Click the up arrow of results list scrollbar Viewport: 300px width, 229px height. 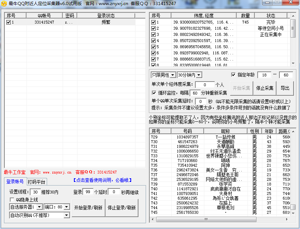tap(293, 131)
